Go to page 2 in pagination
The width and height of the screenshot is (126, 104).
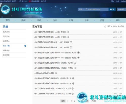pos(75,101)
